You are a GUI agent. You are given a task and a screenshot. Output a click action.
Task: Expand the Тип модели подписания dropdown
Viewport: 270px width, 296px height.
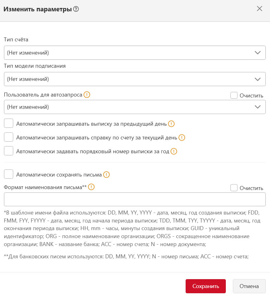(135, 79)
